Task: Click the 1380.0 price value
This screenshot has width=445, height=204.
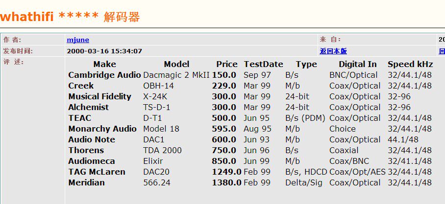Action: [x=226, y=183]
